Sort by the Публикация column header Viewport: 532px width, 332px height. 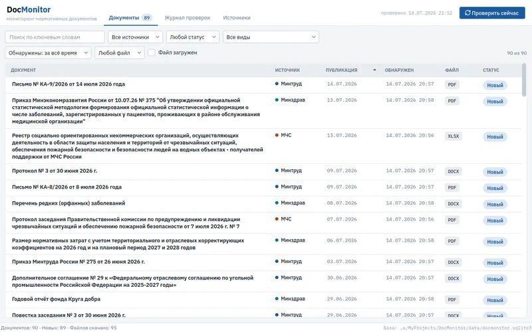(341, 70)
